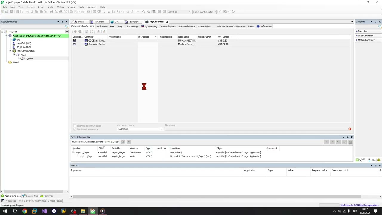Select the CODESYS Control controller row
The height and width of the screenshot is (215, 382).
point(211,41)
